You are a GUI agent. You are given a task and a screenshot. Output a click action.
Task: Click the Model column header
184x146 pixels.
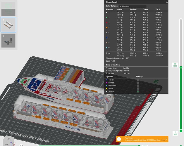[x=120, y=9]
